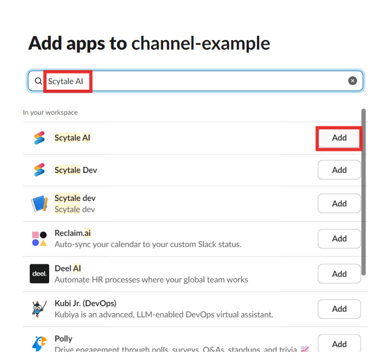This screenshot has height=354, width=389.
Task: Add Polly app to channel
Action: tap(339, 344)
